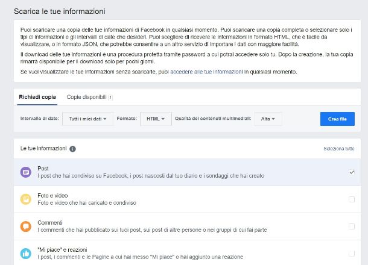Screen dimensions: 368x265
Task: Tick the "Mi piace" e reazioni checkbox
Action: tap(352, 254)
